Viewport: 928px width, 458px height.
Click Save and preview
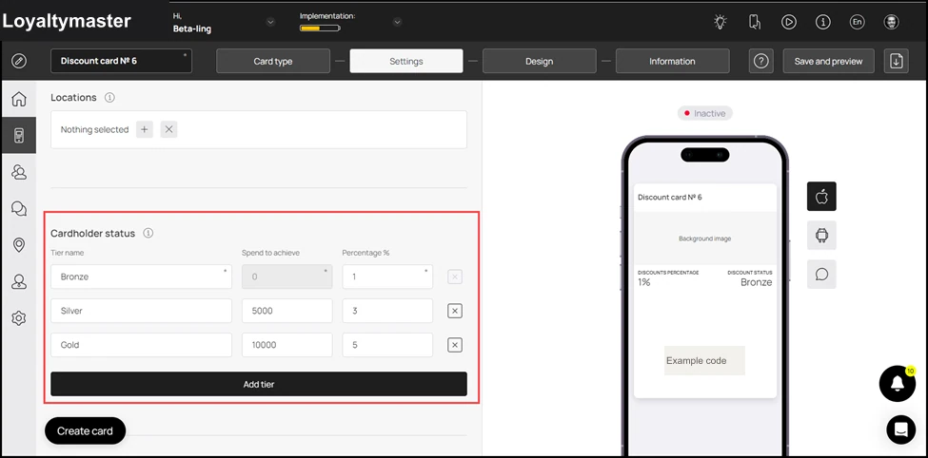click(829, 61)
